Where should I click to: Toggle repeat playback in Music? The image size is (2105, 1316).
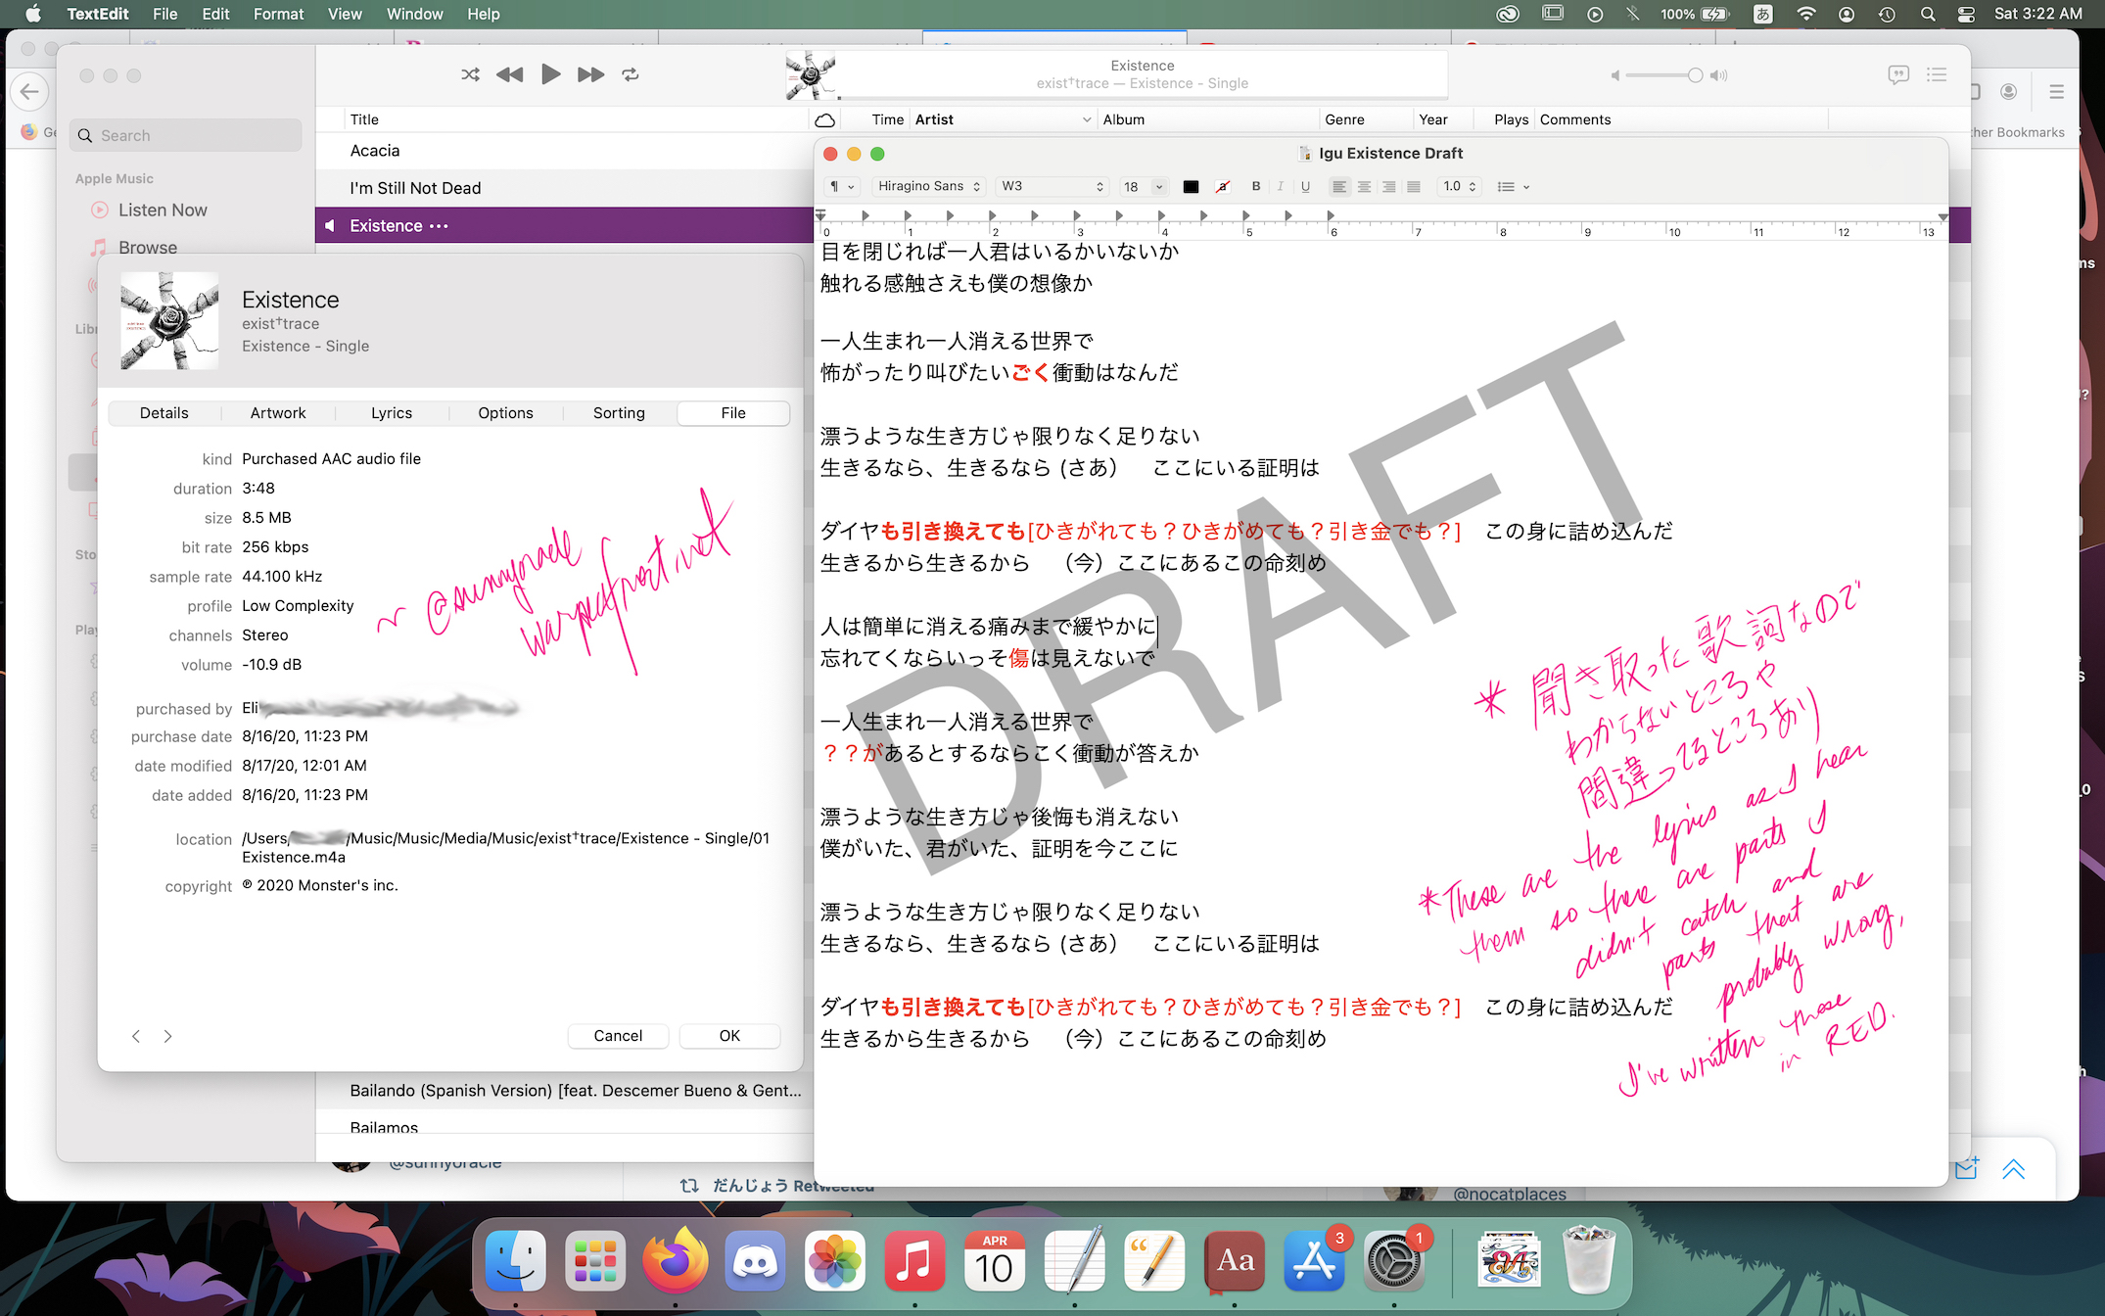(631, 74)
